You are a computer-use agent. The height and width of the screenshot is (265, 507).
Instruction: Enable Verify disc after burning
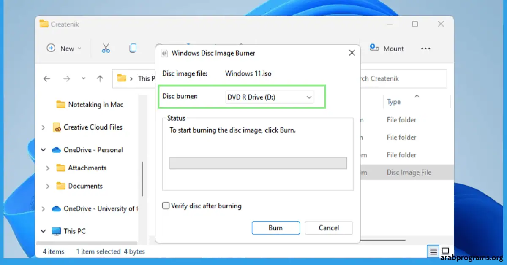166,206
